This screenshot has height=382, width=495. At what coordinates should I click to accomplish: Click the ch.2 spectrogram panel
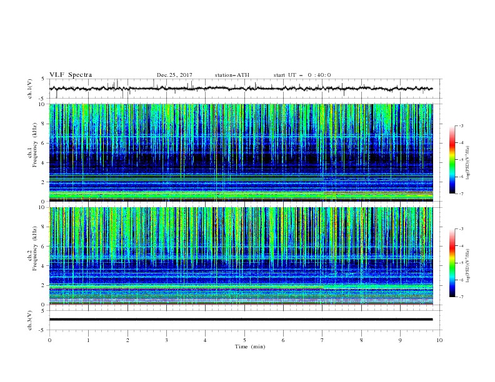[x=241, y=256]
